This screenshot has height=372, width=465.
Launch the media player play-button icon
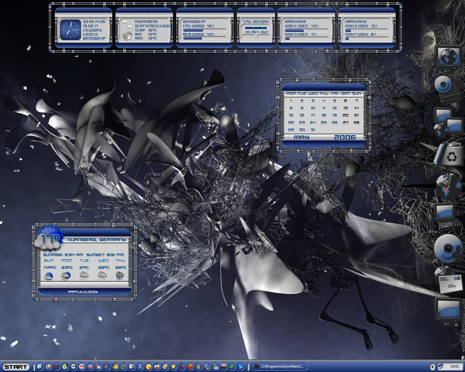pyautogui.click(x=73, y=367)
